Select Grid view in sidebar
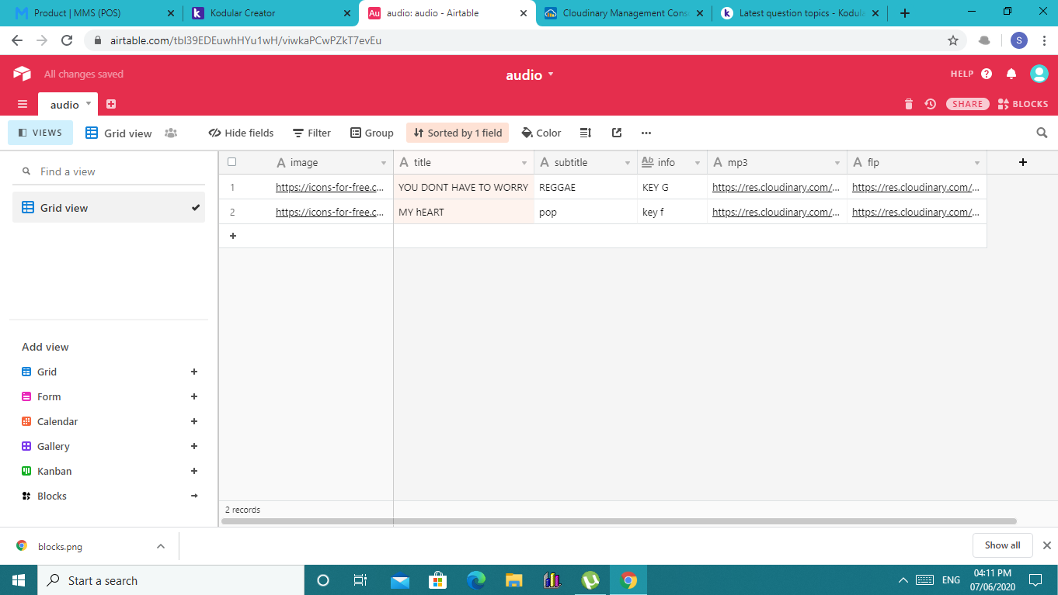 point(109,208)
